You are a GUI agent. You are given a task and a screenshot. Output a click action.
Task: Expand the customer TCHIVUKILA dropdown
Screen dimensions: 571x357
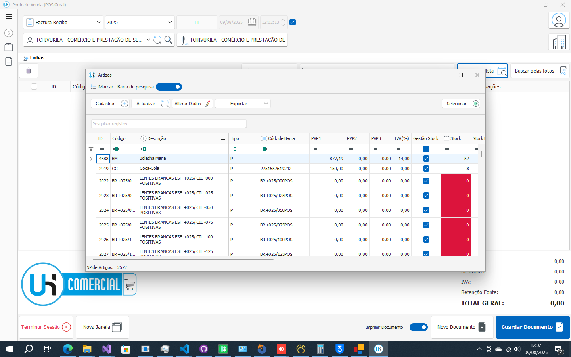point(148,40)
